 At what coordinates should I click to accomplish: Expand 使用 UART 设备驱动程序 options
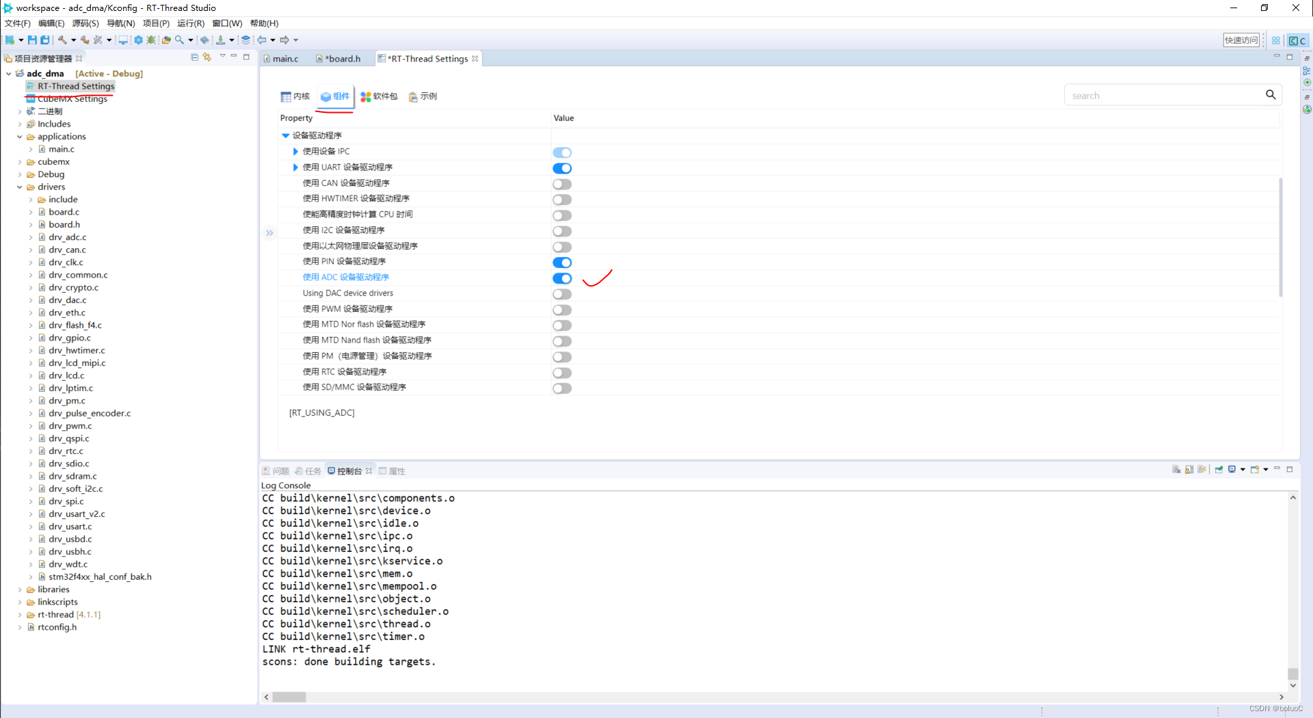[295, 167]
